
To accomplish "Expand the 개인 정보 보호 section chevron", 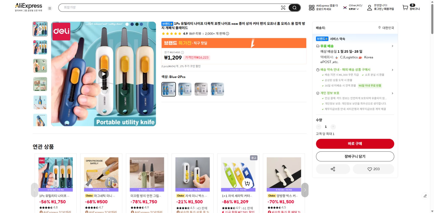I will tap(392, 93).
